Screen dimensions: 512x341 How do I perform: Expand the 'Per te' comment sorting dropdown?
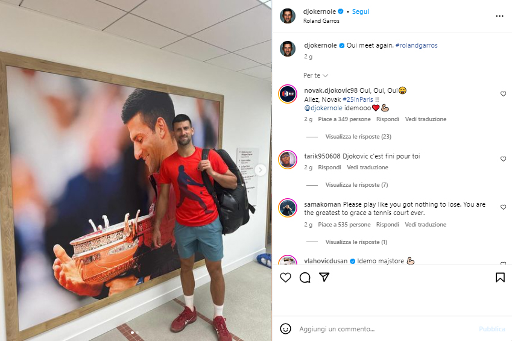[x=315, y=75]
